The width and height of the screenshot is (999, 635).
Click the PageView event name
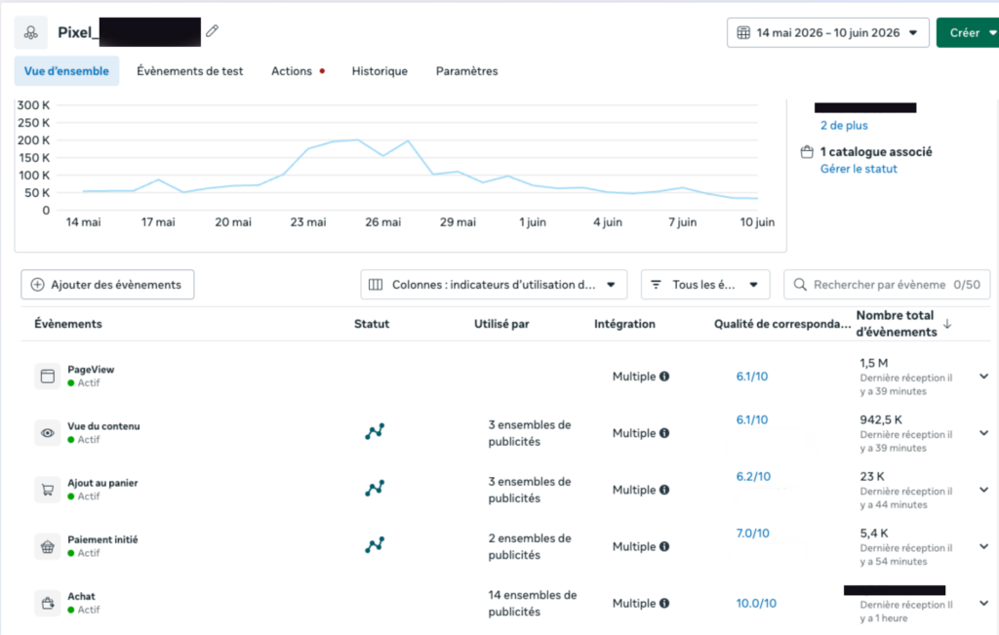pos(91,370)
